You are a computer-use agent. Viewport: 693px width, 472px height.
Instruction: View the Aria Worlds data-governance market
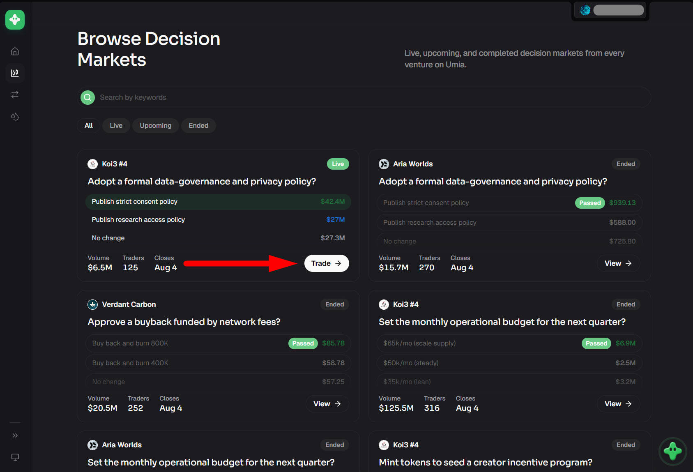[x=618, y=263]
